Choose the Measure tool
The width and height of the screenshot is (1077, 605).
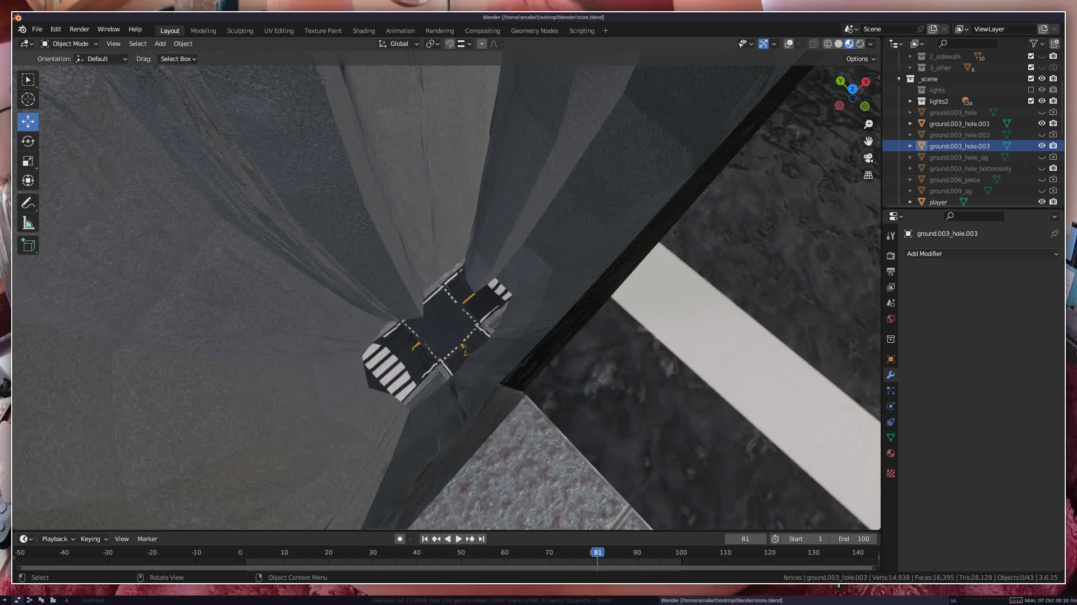pos(28,224)
